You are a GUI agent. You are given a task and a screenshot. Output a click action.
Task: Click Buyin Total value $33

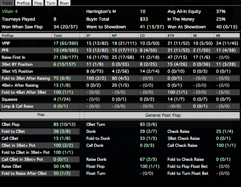(144, 19)
